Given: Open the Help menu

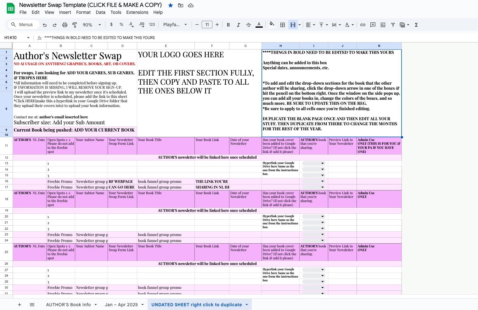Looking at the screenshot, I should [158, 12].
